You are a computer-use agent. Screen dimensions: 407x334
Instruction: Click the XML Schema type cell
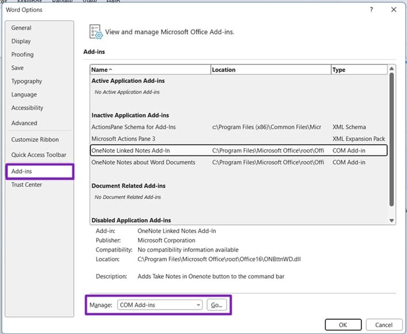349,127
